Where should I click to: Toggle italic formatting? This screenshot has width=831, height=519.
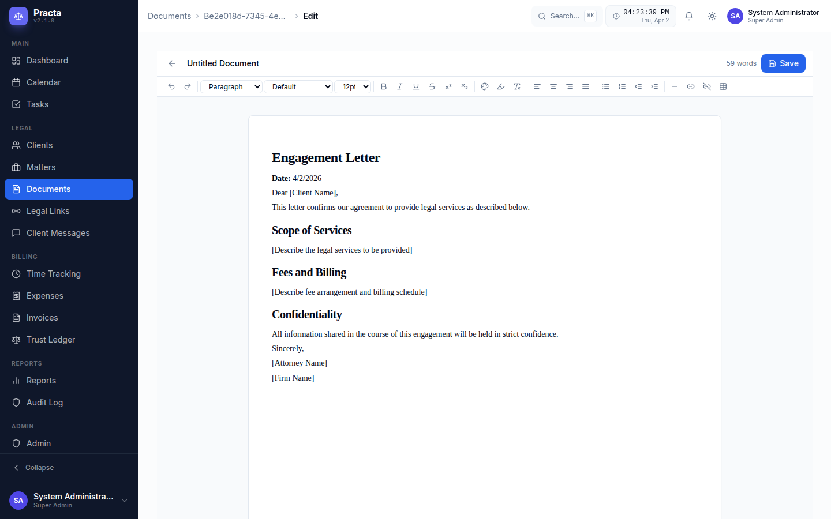[x=400, y=86]
